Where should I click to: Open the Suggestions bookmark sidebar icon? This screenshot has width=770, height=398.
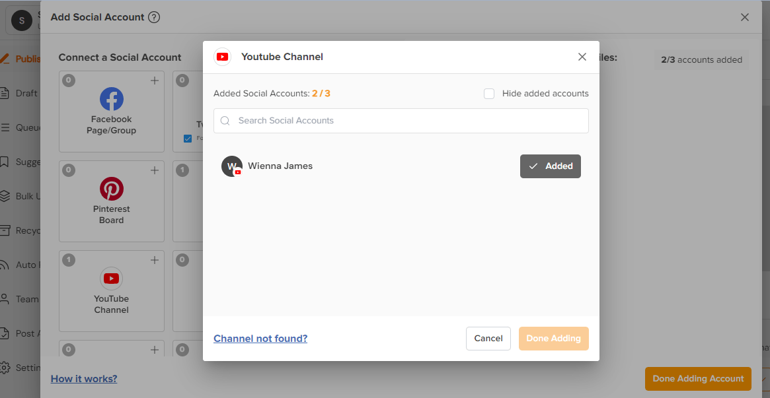click(x=5, y=162)
